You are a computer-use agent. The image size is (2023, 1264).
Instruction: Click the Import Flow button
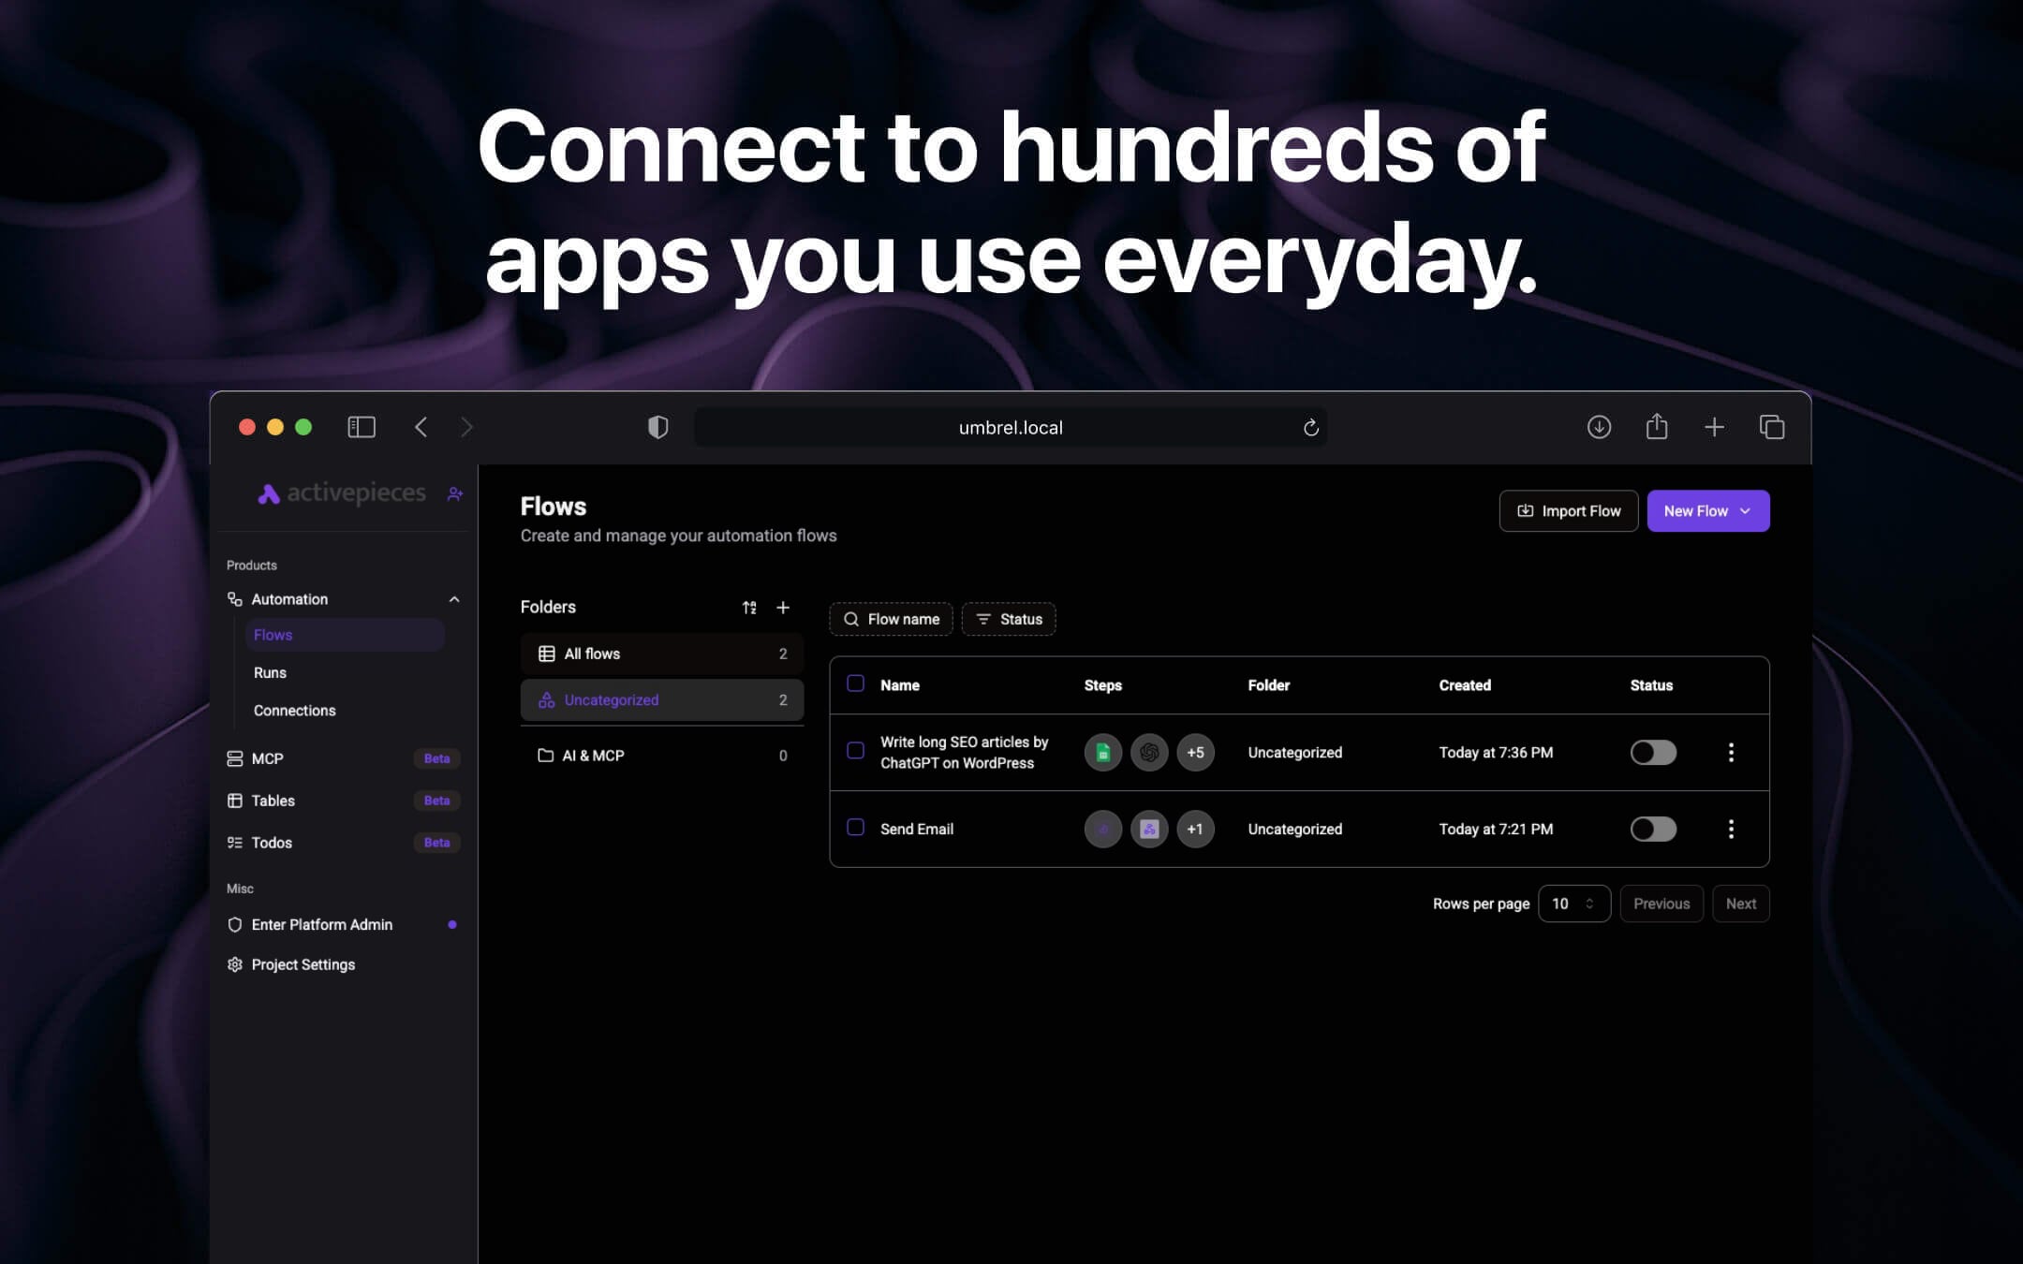point(1568,510)
